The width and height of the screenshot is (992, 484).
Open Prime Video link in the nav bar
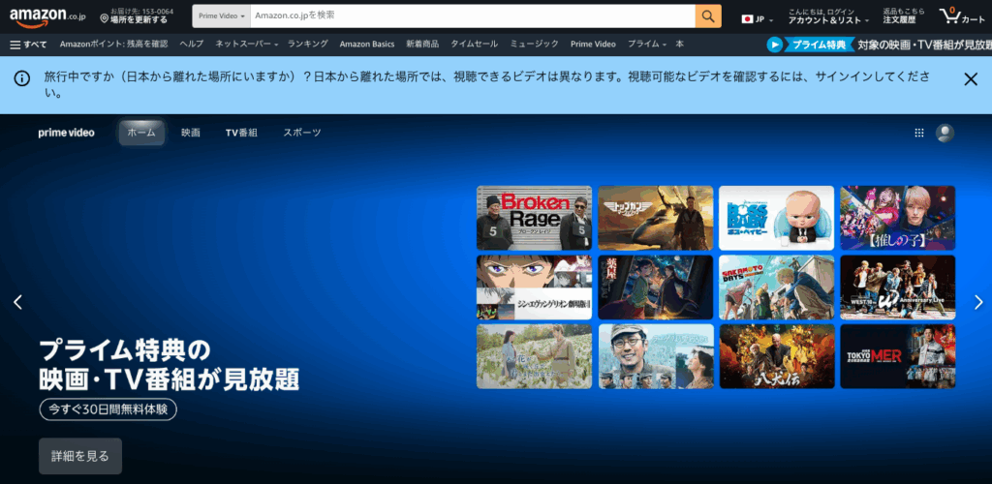pyautogui.click(x=593, y=45)
